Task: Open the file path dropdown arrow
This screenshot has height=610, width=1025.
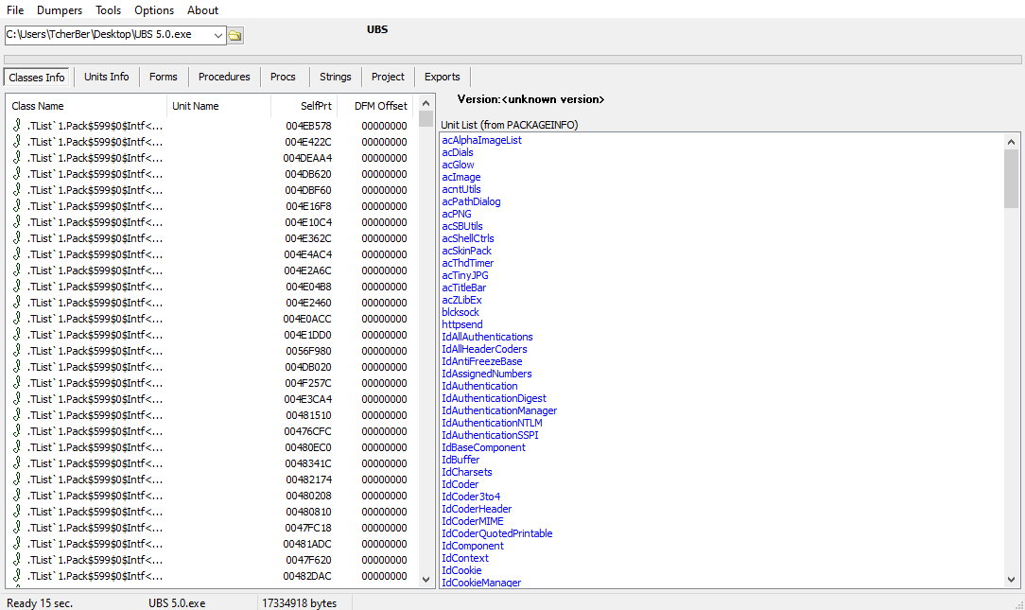Action: 218,35
